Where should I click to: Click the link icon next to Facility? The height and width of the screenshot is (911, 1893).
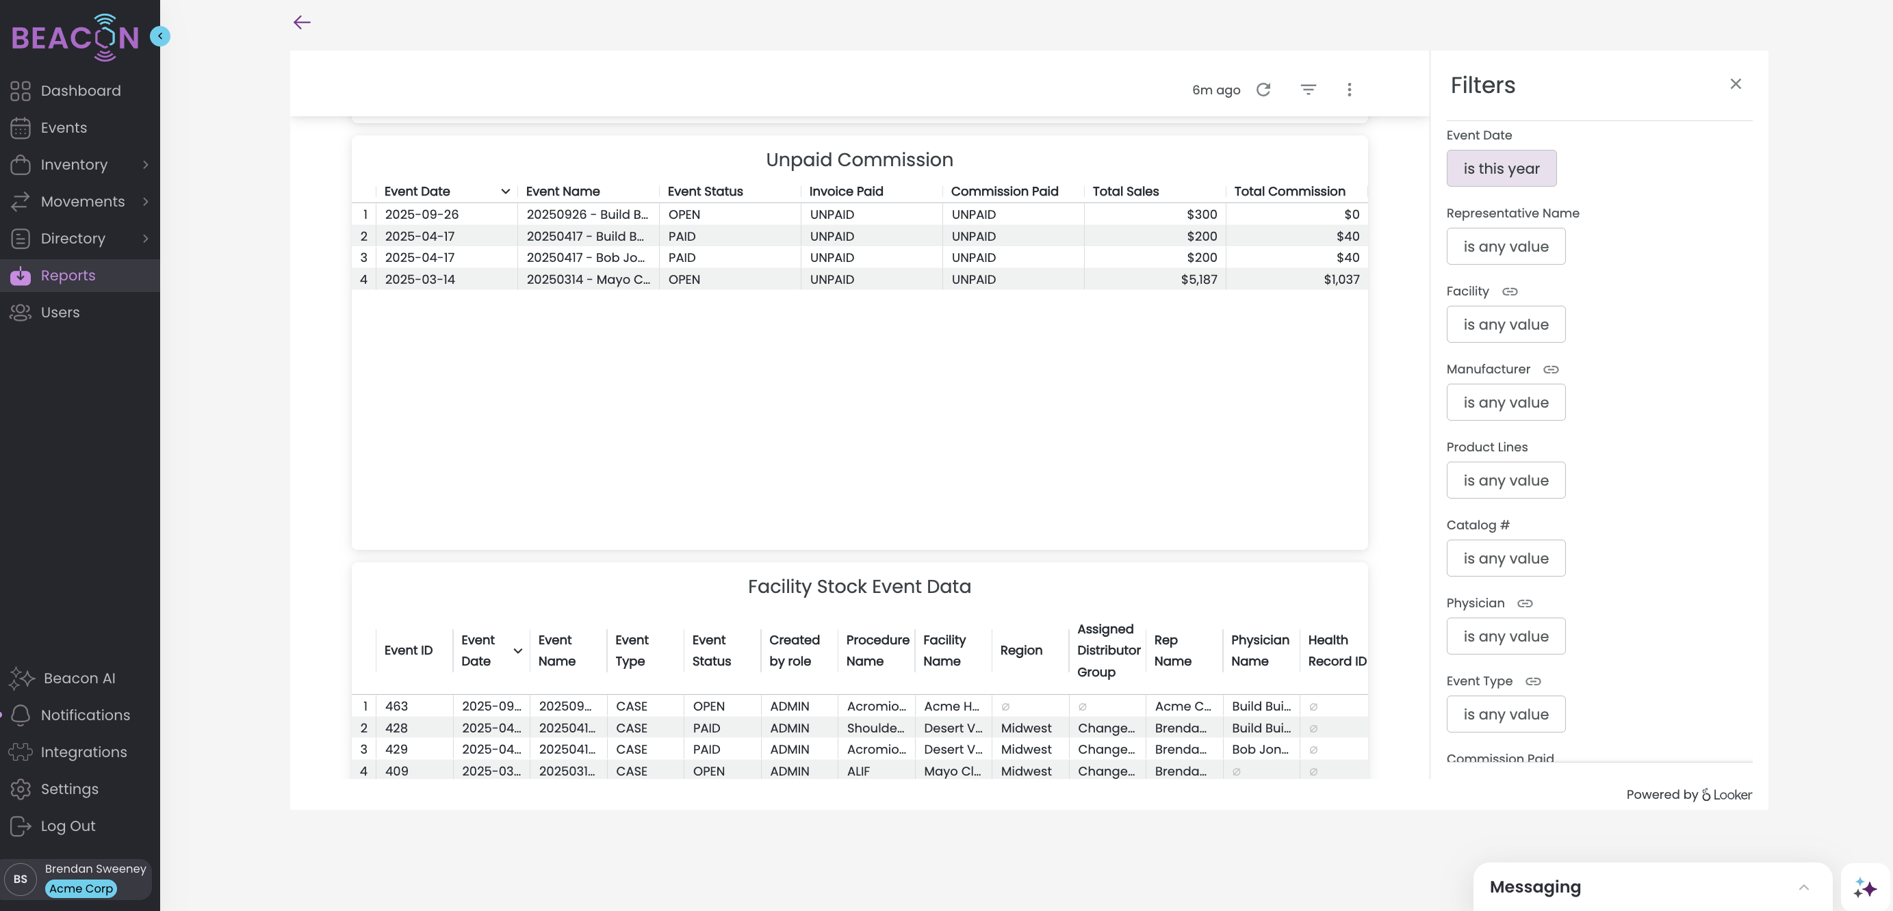[x=1509, y=291]
